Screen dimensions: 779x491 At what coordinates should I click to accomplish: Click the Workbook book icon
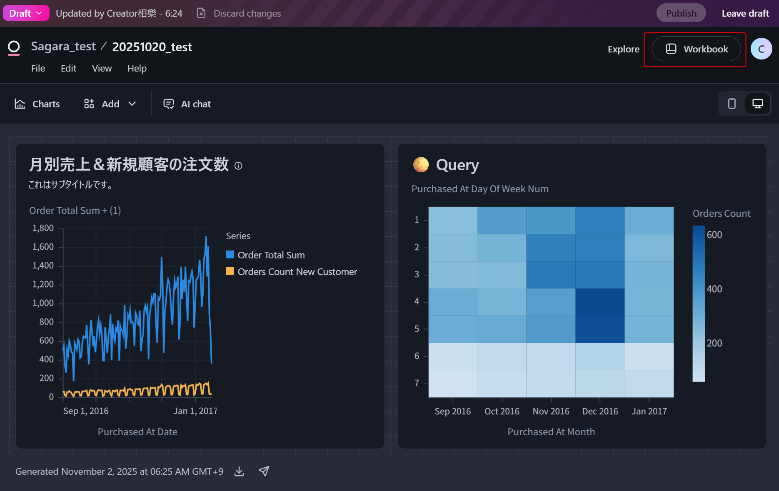(x=671, y=49)
